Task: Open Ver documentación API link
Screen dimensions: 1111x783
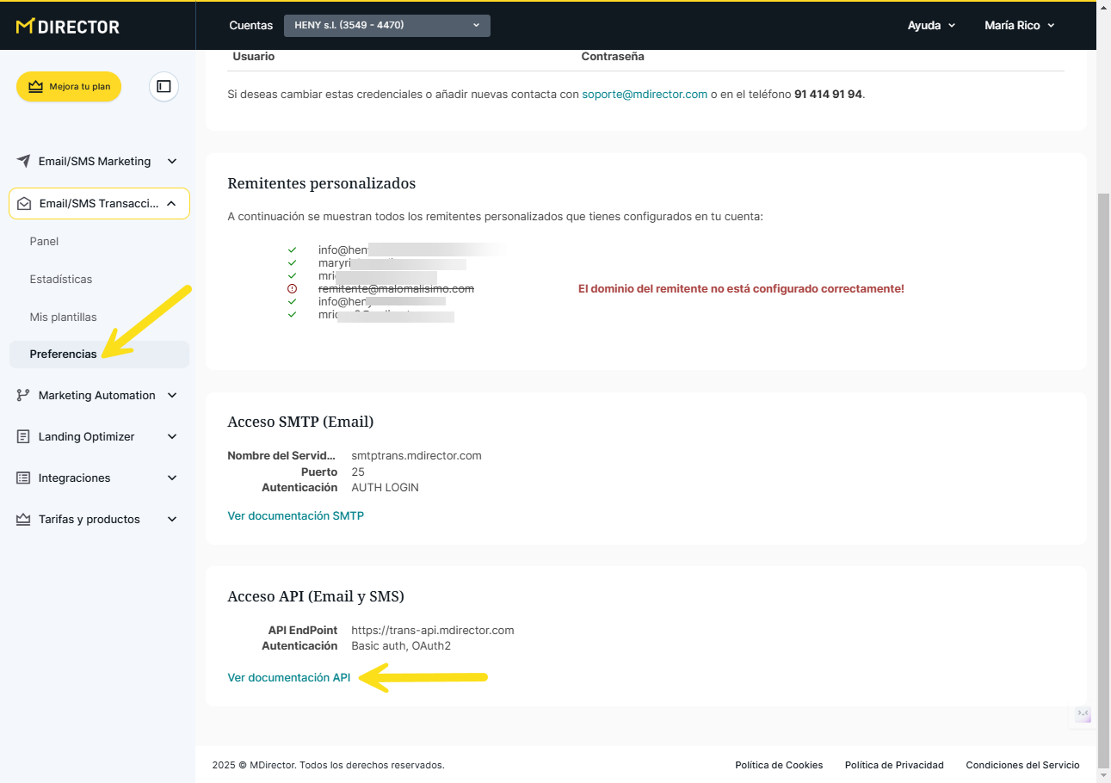Action: tap(289, 677)
